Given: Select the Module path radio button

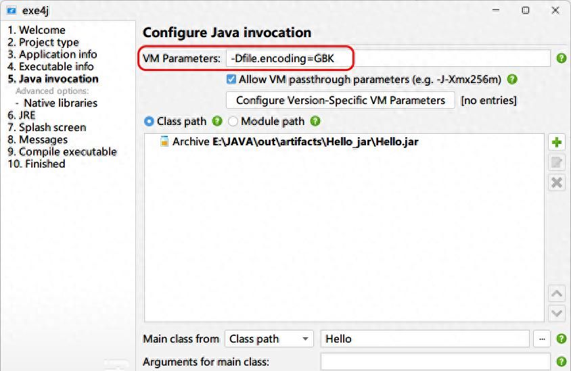Looking at the screenshot, I should (x=233, y=122).
